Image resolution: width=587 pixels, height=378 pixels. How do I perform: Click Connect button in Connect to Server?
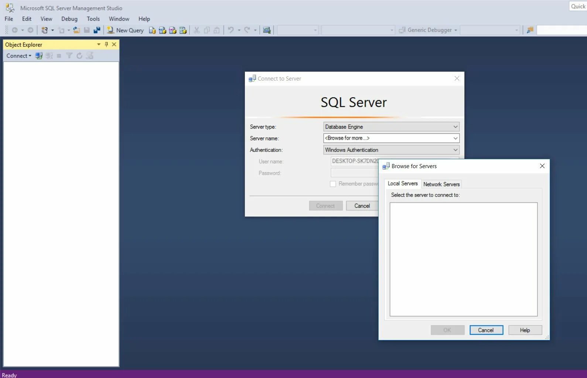325,206
